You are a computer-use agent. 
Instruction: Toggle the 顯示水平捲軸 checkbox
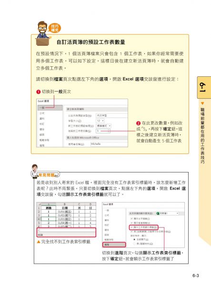click(x=131, y=218)
